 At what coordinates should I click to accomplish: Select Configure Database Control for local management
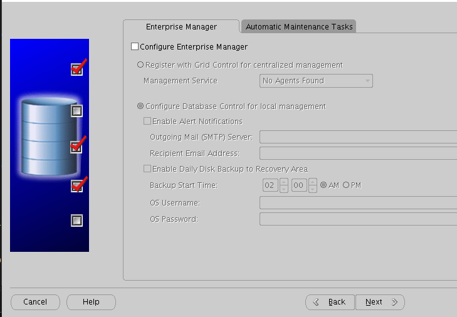pyautogui.click(x=140, y=106)
